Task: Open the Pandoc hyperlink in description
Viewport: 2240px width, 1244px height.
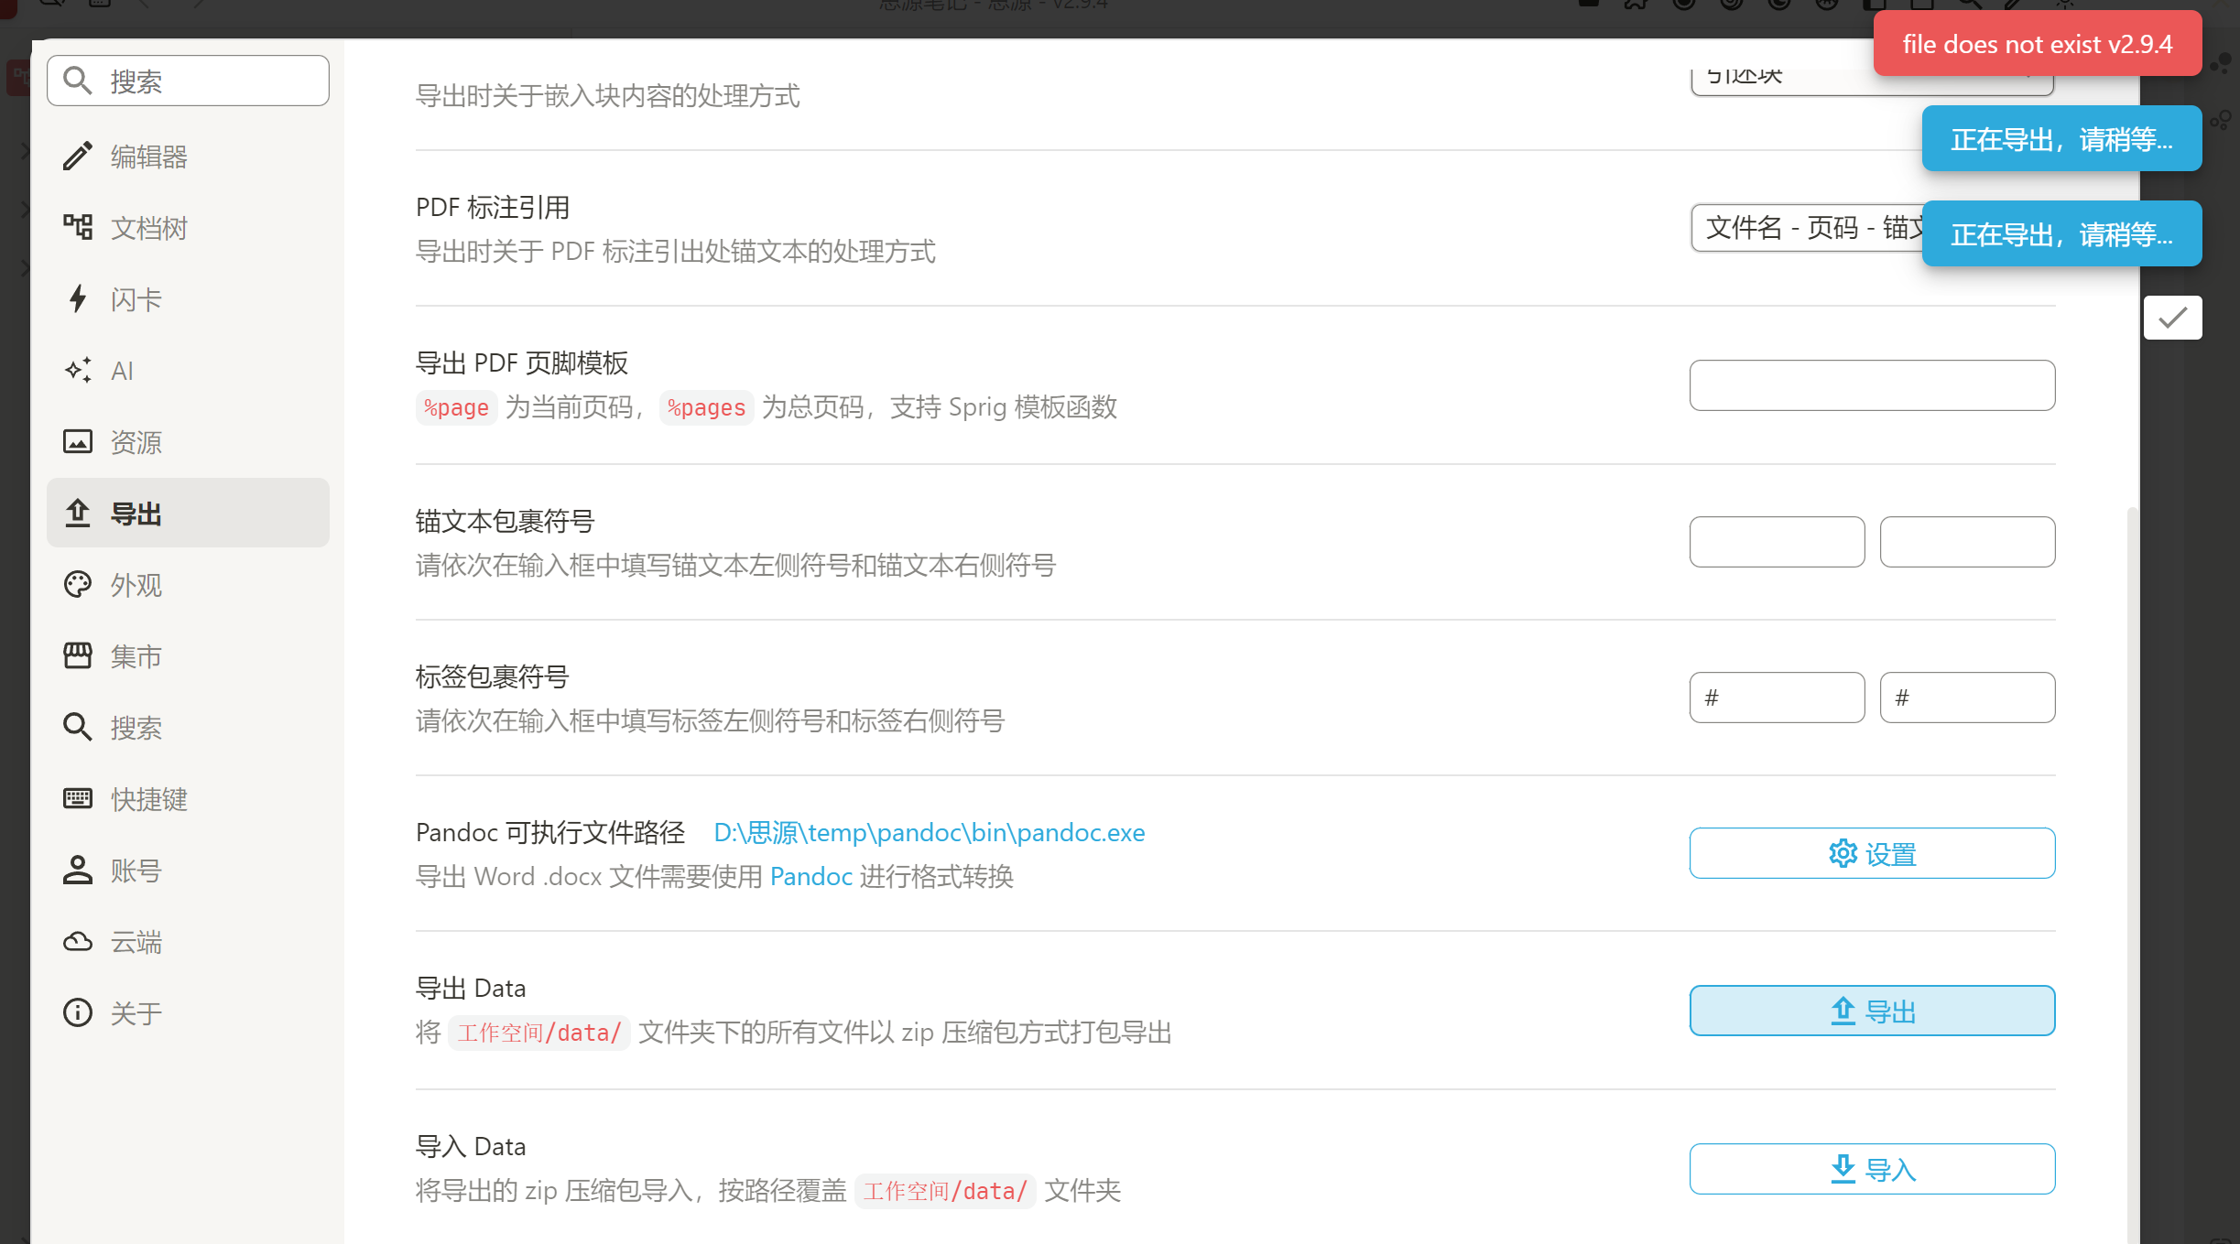Action: [x=810, y=877]
